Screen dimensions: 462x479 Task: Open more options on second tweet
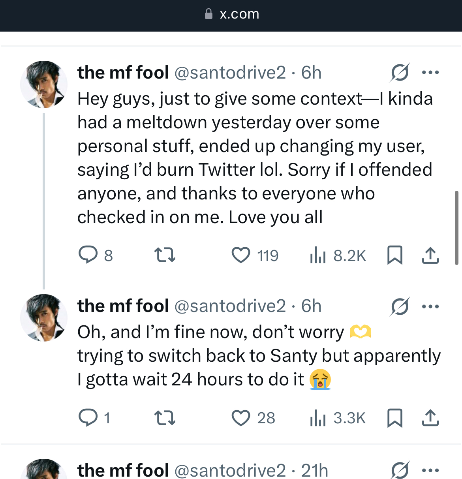click(430, 306)
